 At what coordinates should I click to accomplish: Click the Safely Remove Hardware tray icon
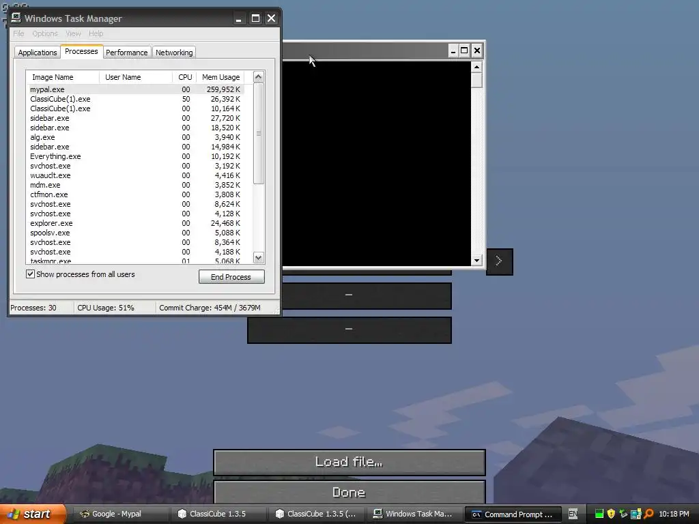pos(623,514)
